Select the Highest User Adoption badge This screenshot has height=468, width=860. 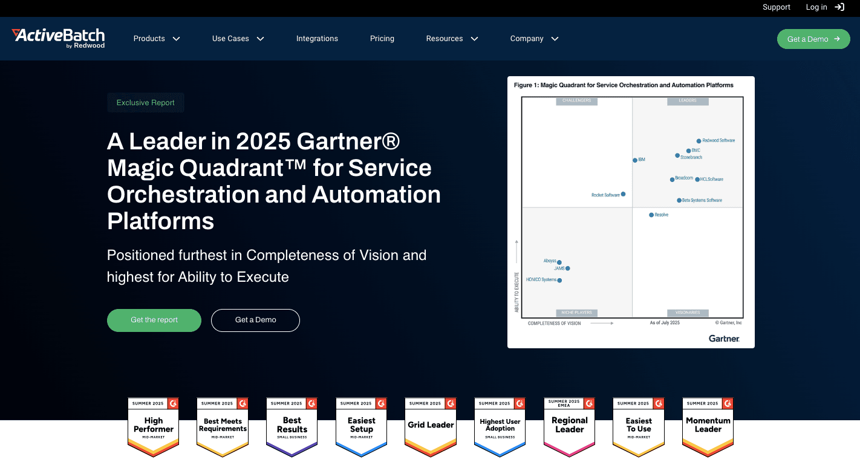(500, 426)
